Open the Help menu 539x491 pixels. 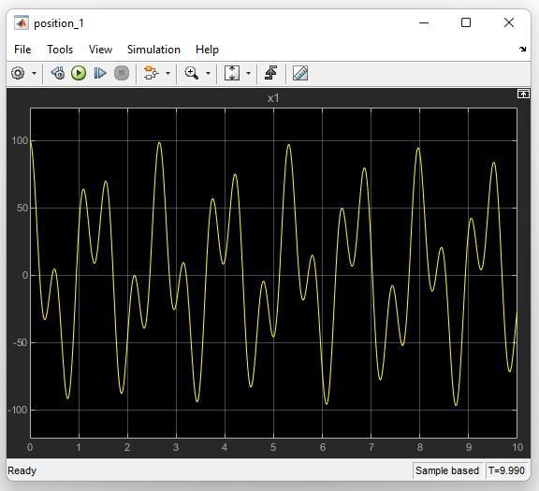(207, 50)
